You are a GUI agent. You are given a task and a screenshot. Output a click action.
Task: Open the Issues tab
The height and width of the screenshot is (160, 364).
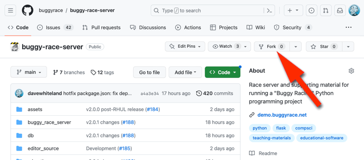point(55,27)
